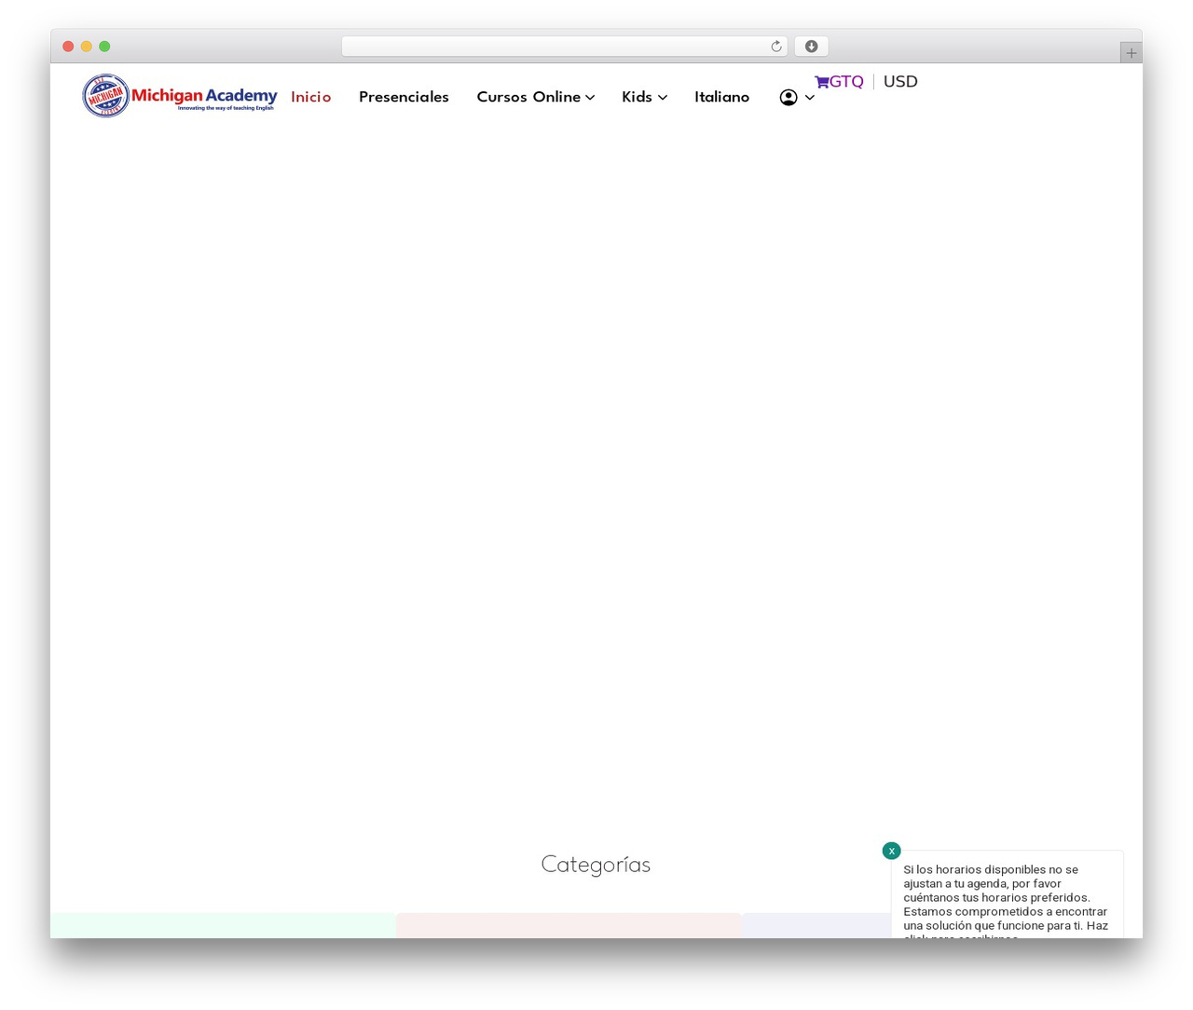Open the Italiano page link
The height and width of the screenshot is (1010, 1193).
click(721, 98)
